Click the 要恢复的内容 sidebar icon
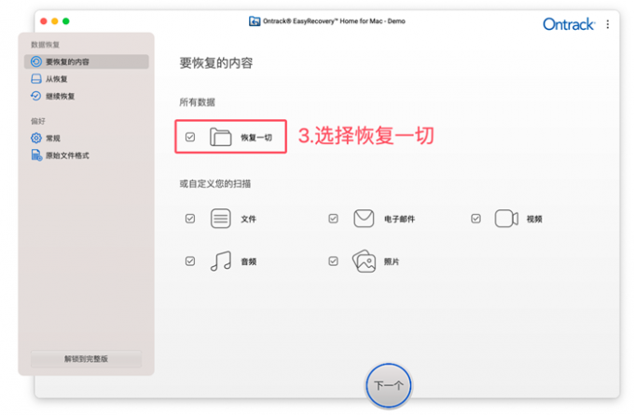 point(36,61)
